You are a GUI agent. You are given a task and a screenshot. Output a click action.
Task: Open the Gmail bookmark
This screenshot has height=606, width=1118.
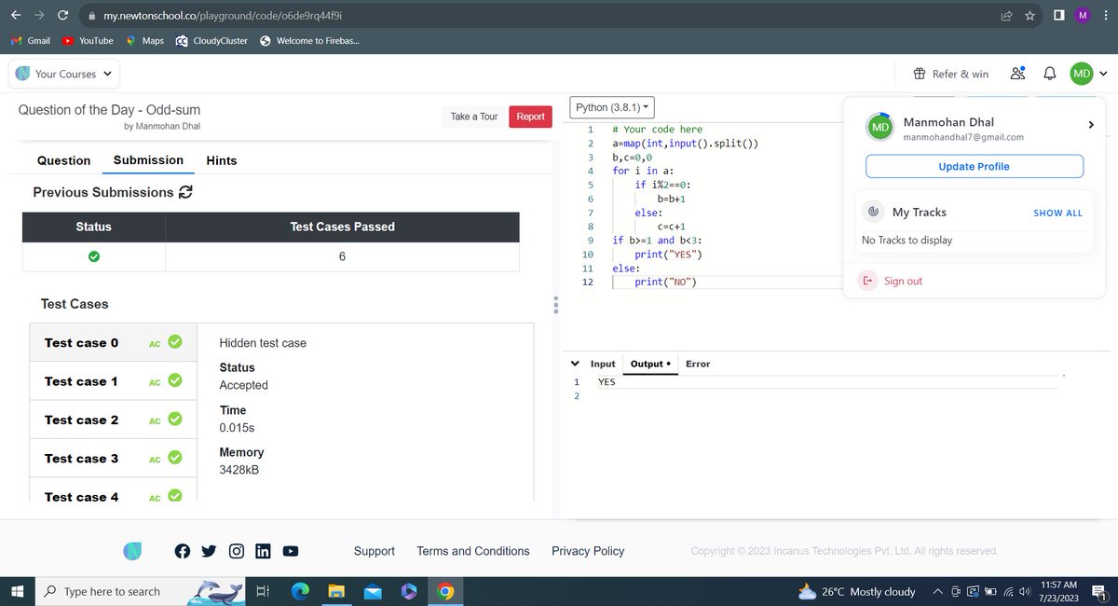[30, 41]
